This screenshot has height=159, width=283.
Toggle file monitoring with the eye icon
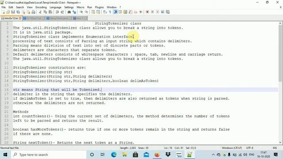coord(141,12)
